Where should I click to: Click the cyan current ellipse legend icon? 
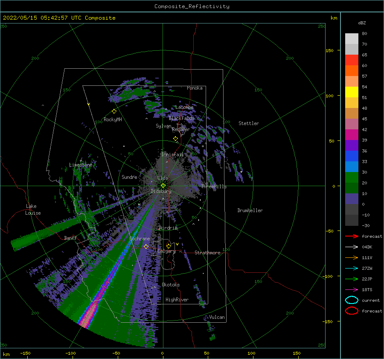tap(352, 300)
